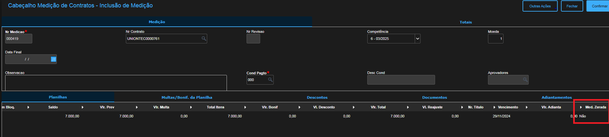Switch to the Totais tab
This screenshot has height=137, width=609.
[465, 22]
